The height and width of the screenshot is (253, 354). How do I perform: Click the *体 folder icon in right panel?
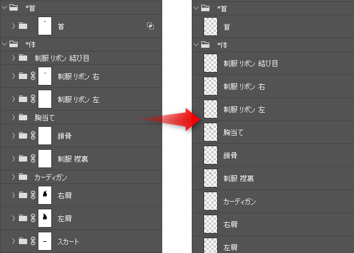[x=205, y=45]
